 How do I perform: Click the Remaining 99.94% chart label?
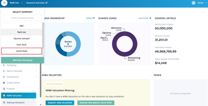[134, 59]
